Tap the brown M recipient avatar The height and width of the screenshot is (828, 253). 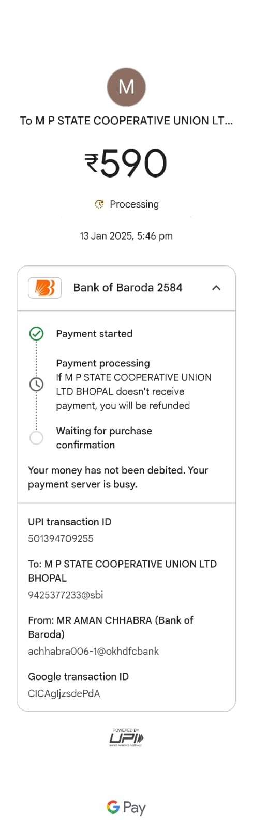click(126, 87)
